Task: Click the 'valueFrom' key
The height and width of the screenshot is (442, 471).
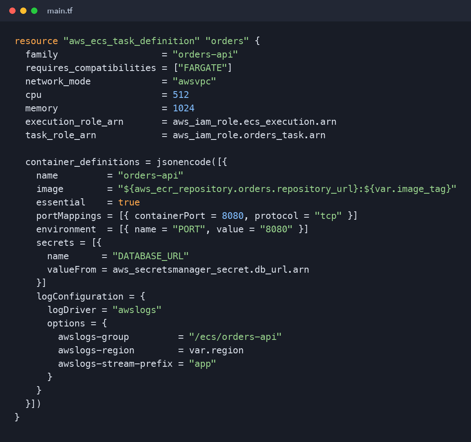Action: point(72,269)
